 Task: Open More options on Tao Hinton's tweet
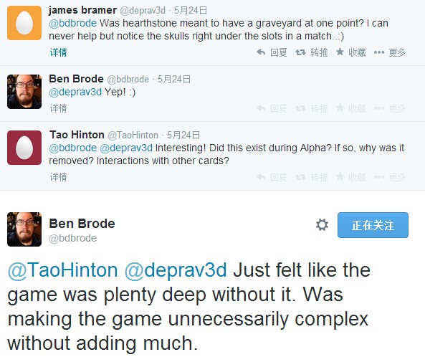click(390, 177)
